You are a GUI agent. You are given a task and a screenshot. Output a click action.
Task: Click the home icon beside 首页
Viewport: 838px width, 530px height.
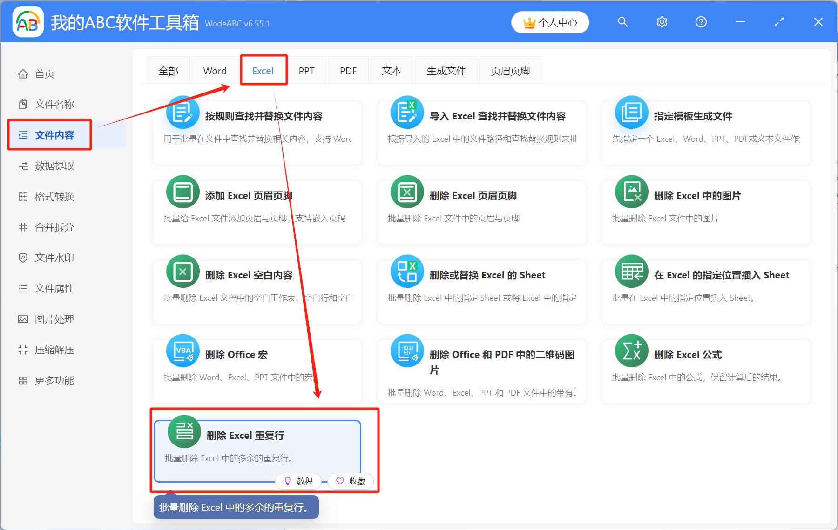click(x=23, y=74)
